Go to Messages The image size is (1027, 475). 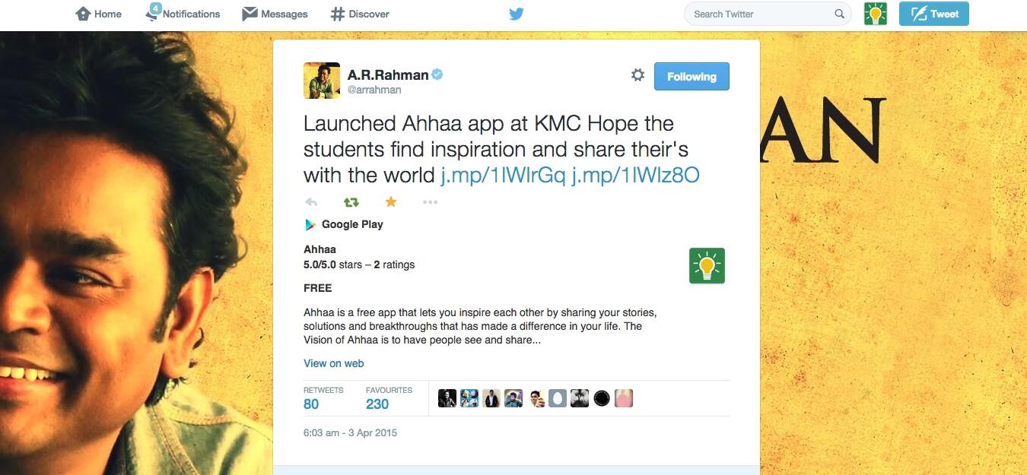pyautogui.click(x=275, y=14)
